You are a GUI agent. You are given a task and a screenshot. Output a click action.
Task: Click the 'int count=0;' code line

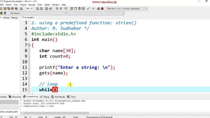[x=55, y=56]
